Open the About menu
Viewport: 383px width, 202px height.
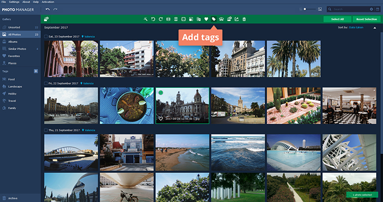click(x=26, y=2)
